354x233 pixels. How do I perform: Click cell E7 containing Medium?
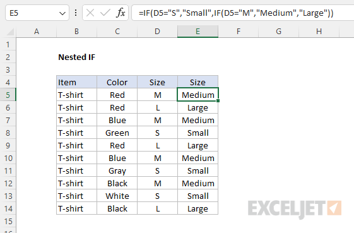click(198, 120)
